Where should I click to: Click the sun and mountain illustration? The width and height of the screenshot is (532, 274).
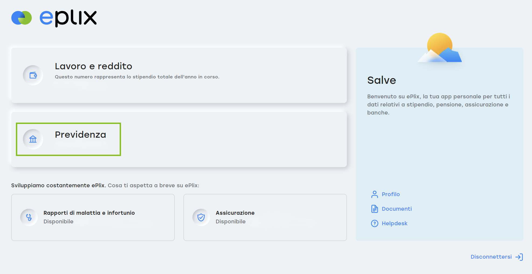pos(440,48)
